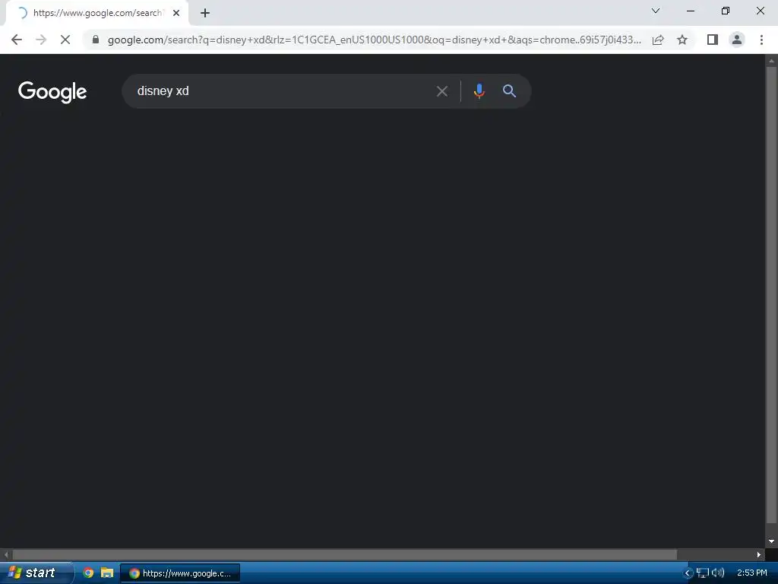Close the Google search tab
The image size is (778, 584).
(x=176, y=13)
